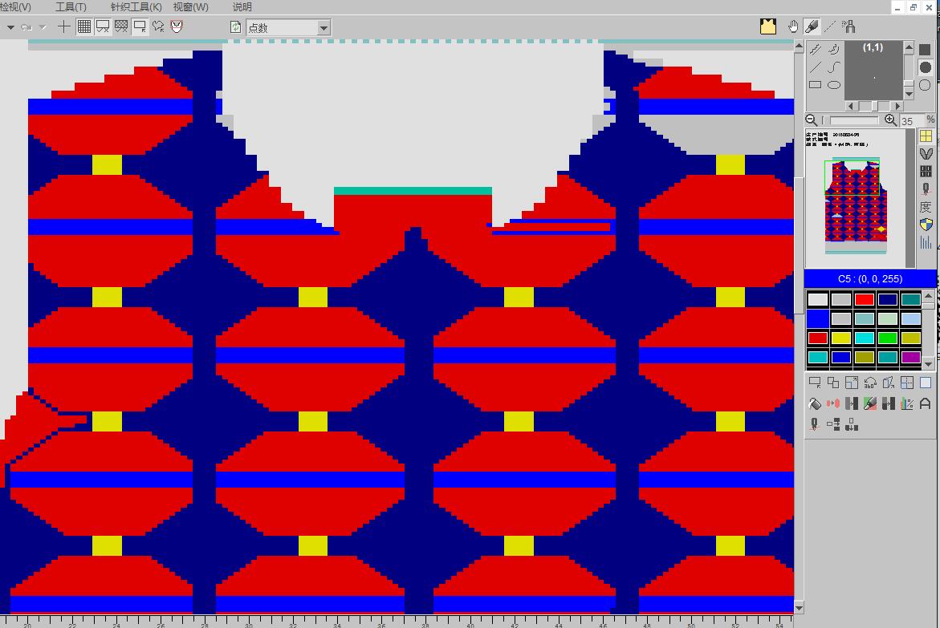Toggle the rectangle select with marks icon
The height and width of the screenshot is (628, 940).
tap(103, 26)
